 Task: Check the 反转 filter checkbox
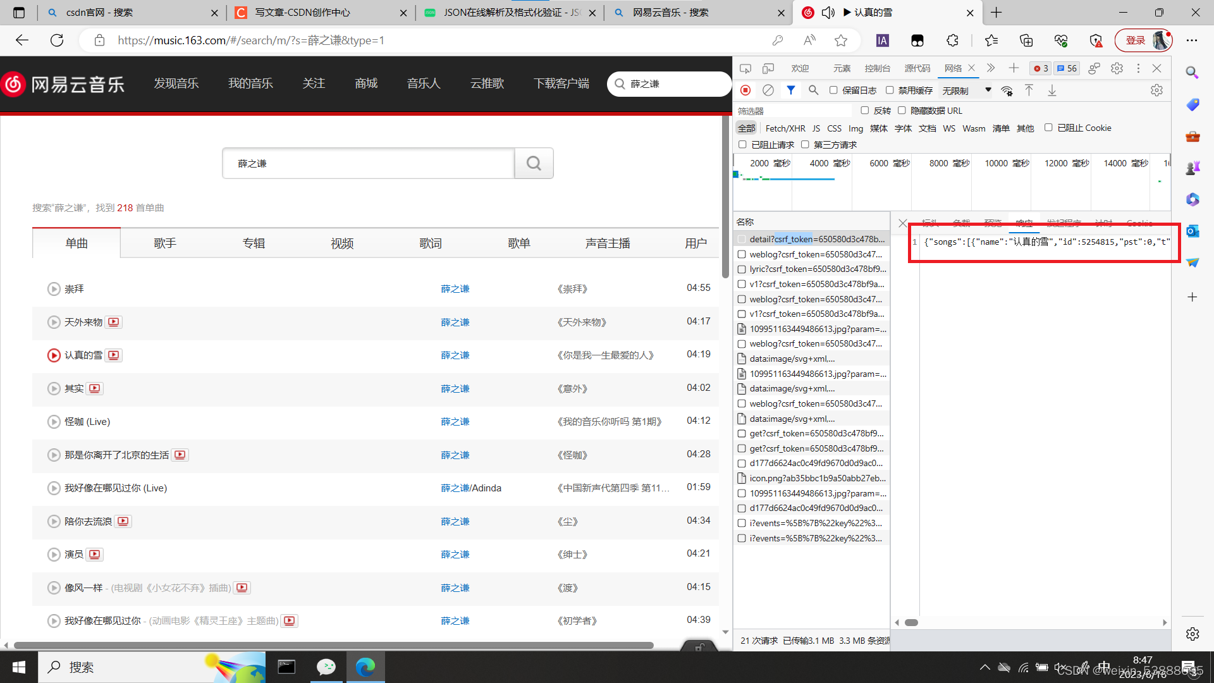[x=864, y=111]
